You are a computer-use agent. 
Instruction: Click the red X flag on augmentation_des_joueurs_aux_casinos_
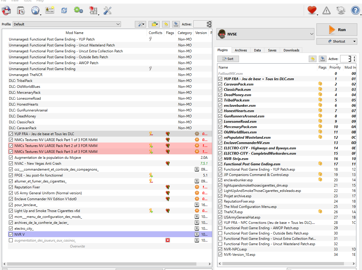pyautogui.click(x=168, y=240)
